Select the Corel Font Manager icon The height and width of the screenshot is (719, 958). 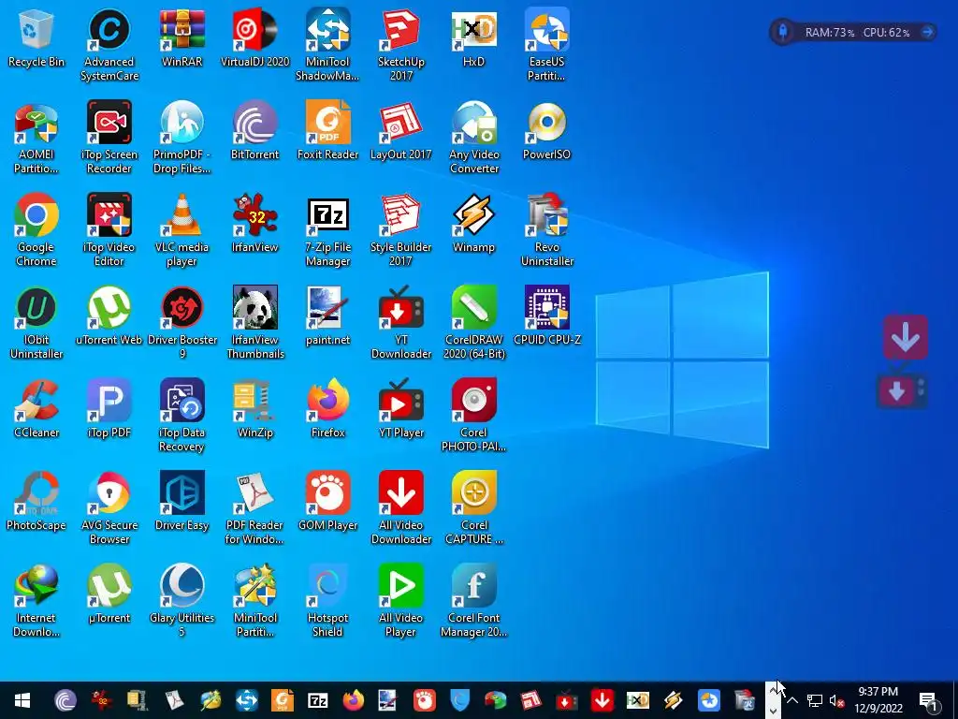click(473, 602)
